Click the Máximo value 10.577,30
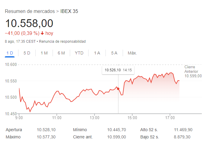This screenshot has width=210, height=142. click(46, 137)
